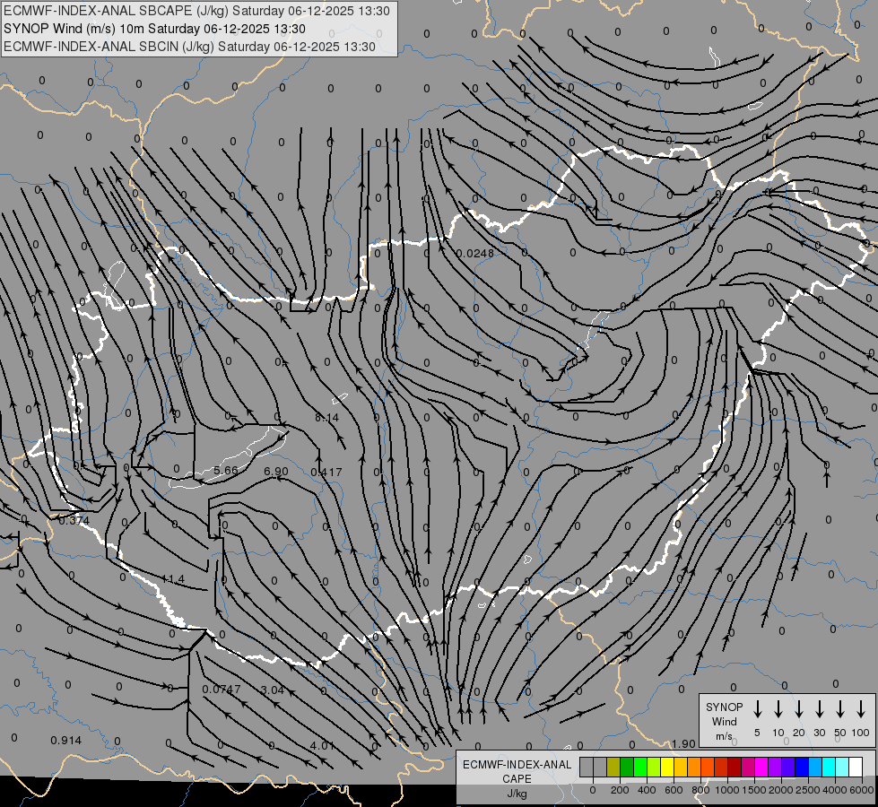Pick the pure blue CAPE legend swatch
Screen dimensions: 878x807
[802, 767]
